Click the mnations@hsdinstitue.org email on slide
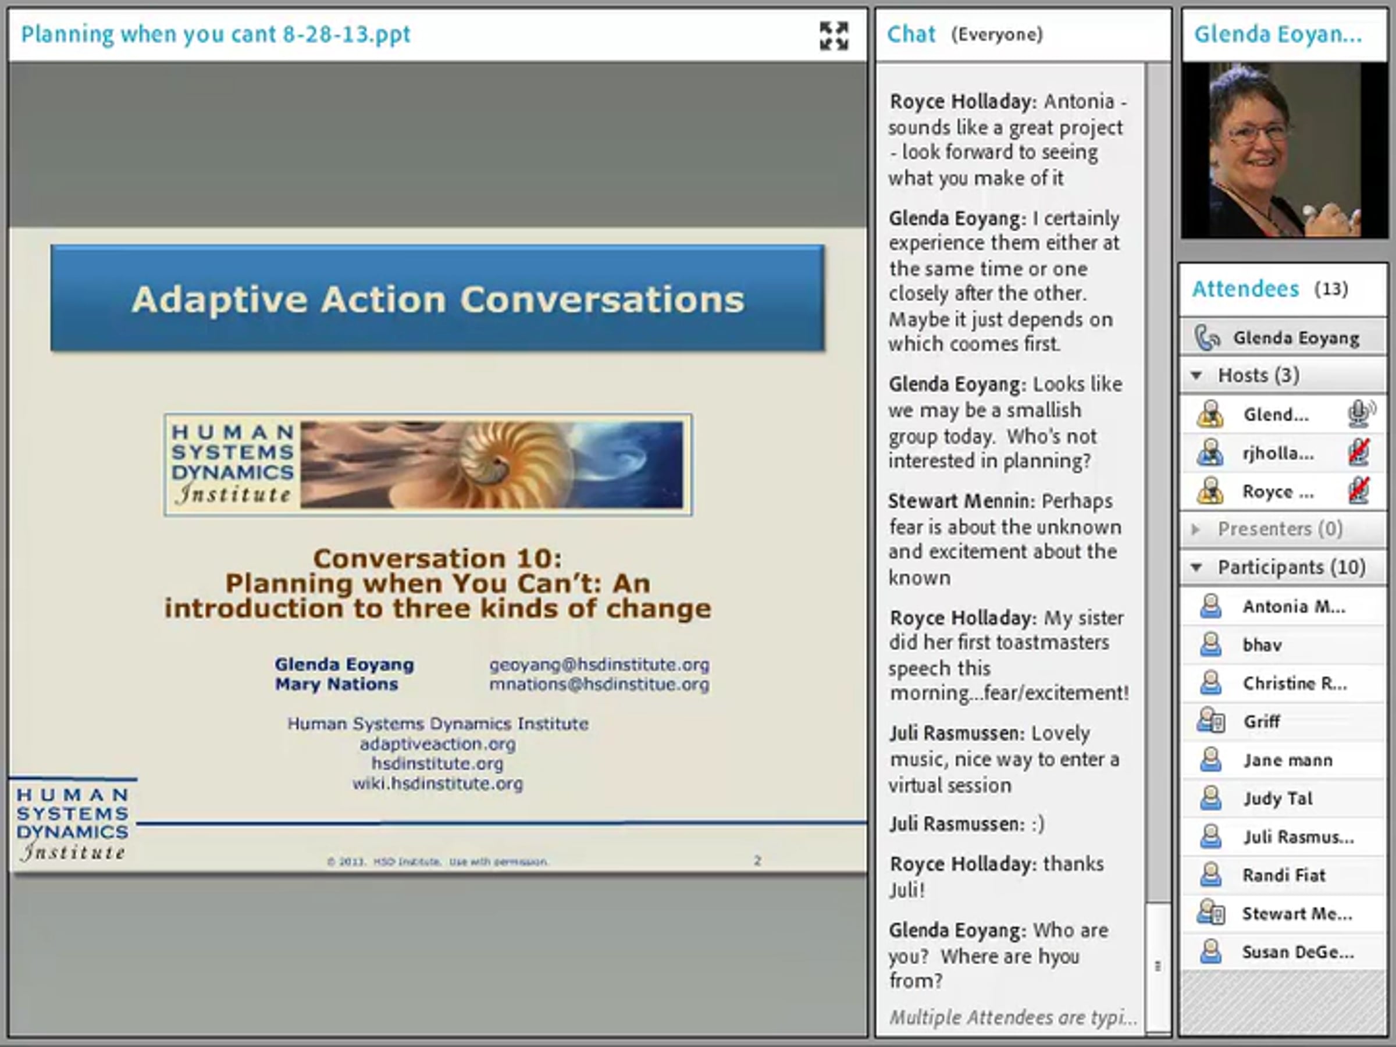 point(599,685)
